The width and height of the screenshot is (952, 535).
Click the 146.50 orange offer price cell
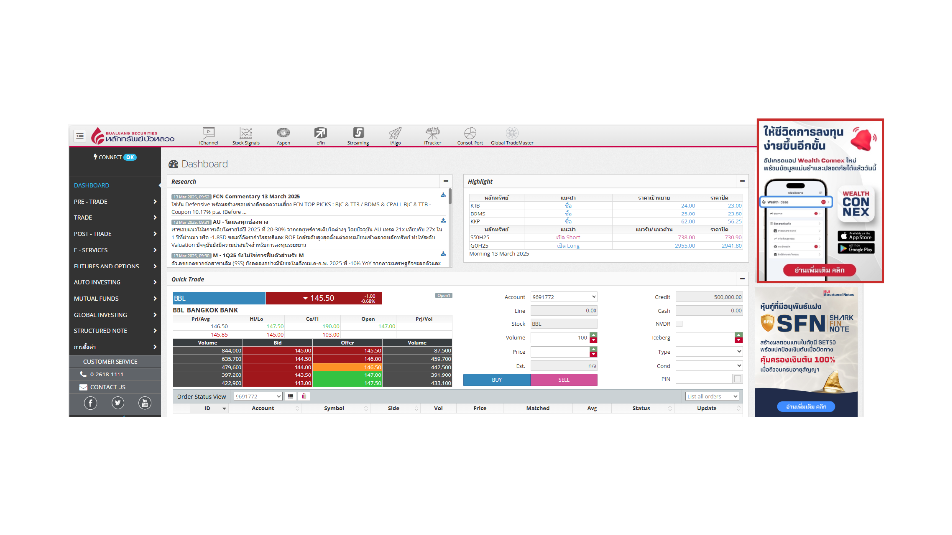tap(347, 367)
